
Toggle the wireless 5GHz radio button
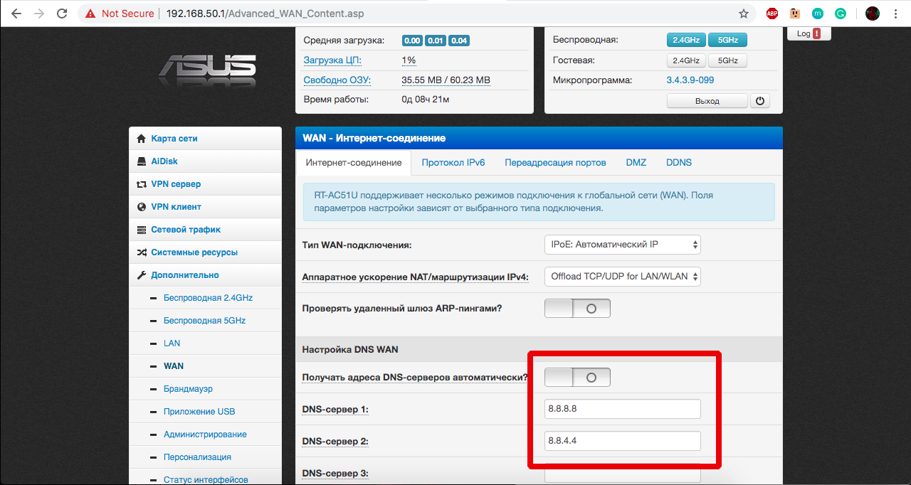pos(727,41)
